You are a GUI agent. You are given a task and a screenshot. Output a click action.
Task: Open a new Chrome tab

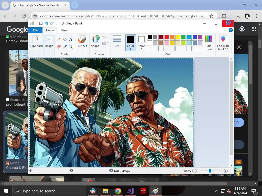(x=75, y=5)
